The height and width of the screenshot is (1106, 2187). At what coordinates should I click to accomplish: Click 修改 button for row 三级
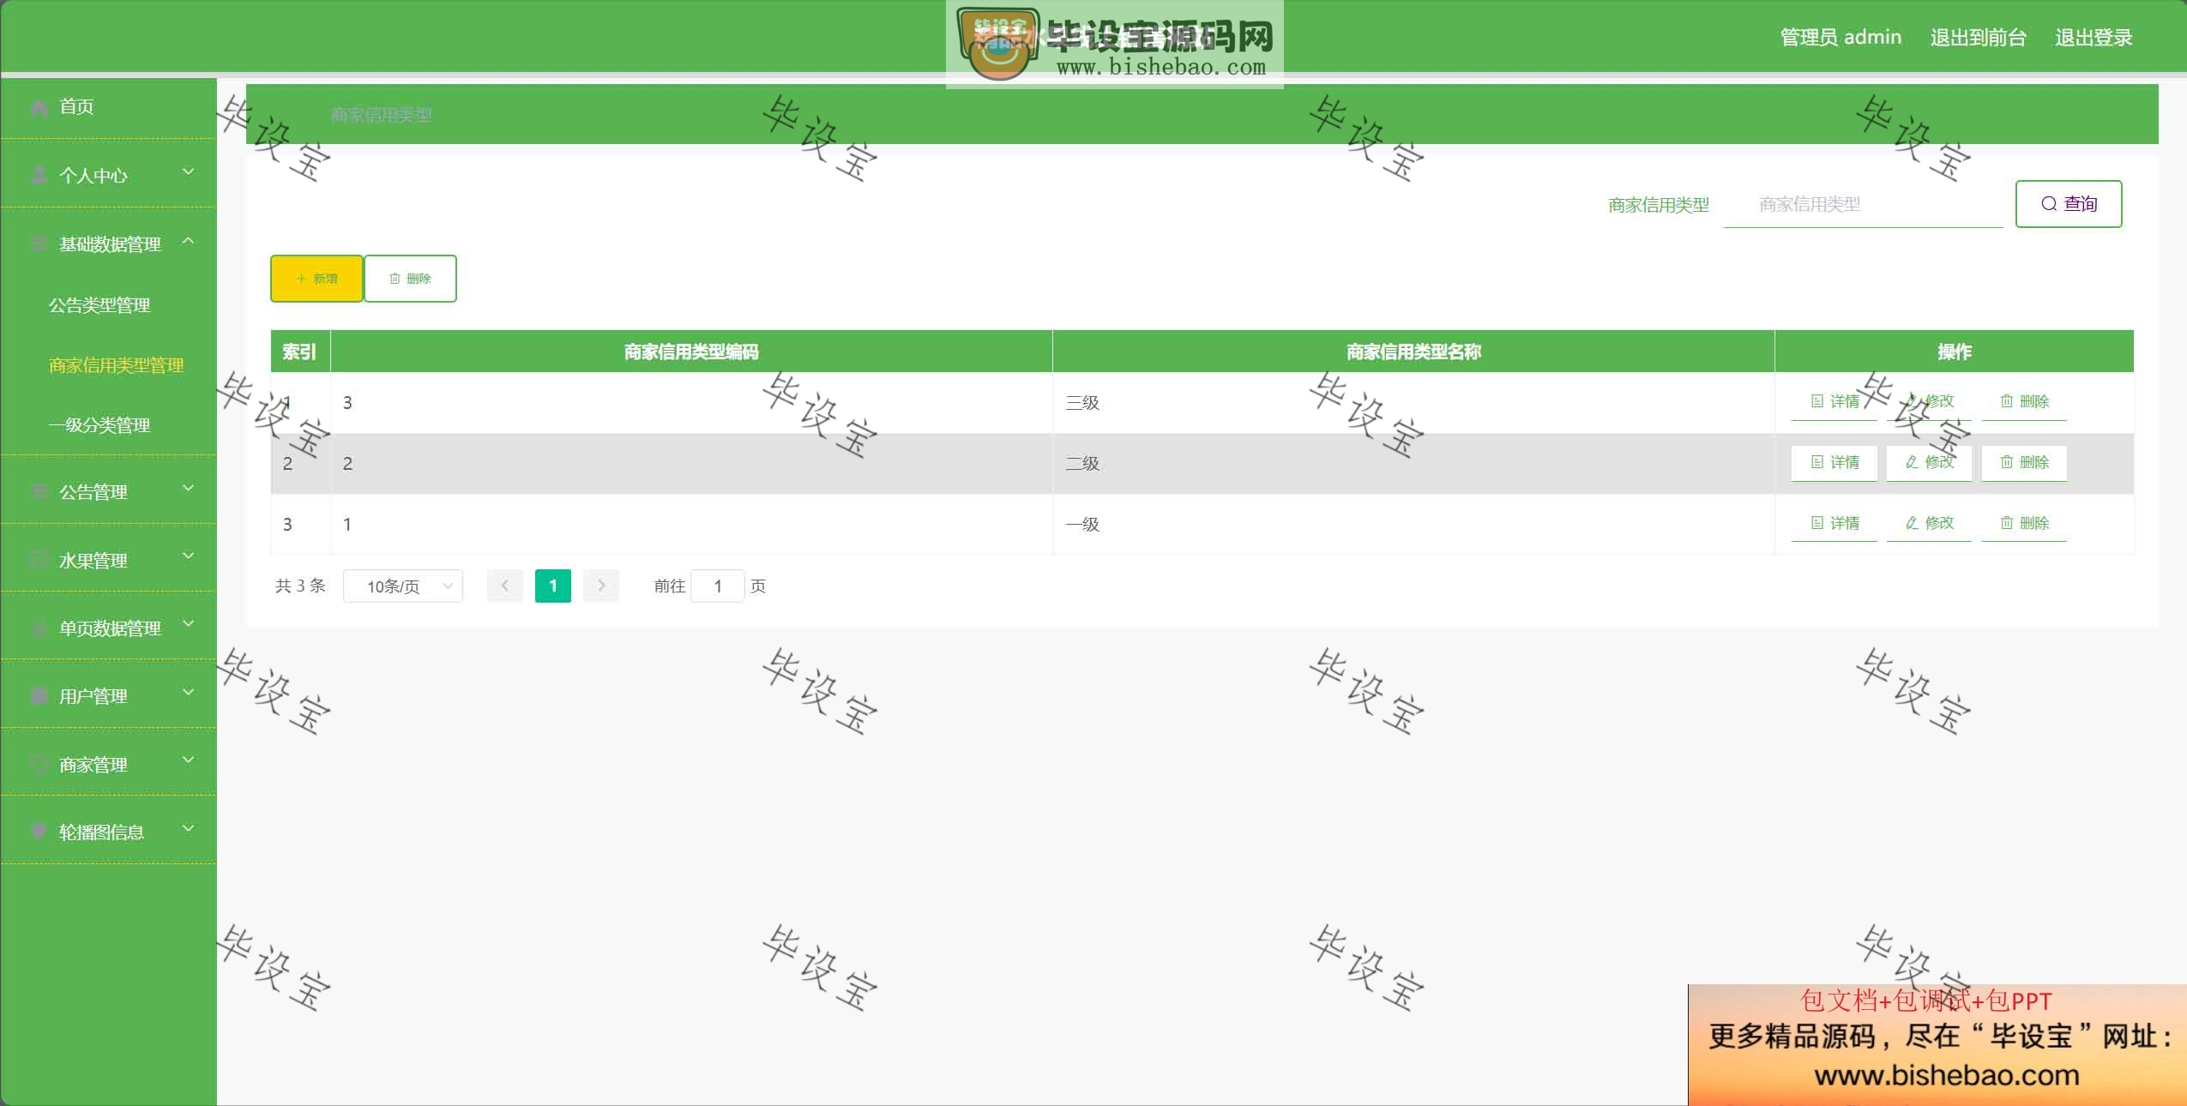pyautogui.click(x=1929, y=402)
